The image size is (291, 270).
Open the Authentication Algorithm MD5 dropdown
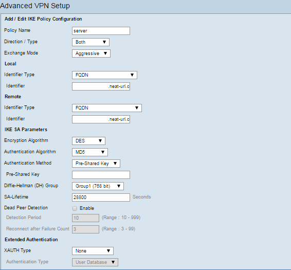tap(90, 152)
